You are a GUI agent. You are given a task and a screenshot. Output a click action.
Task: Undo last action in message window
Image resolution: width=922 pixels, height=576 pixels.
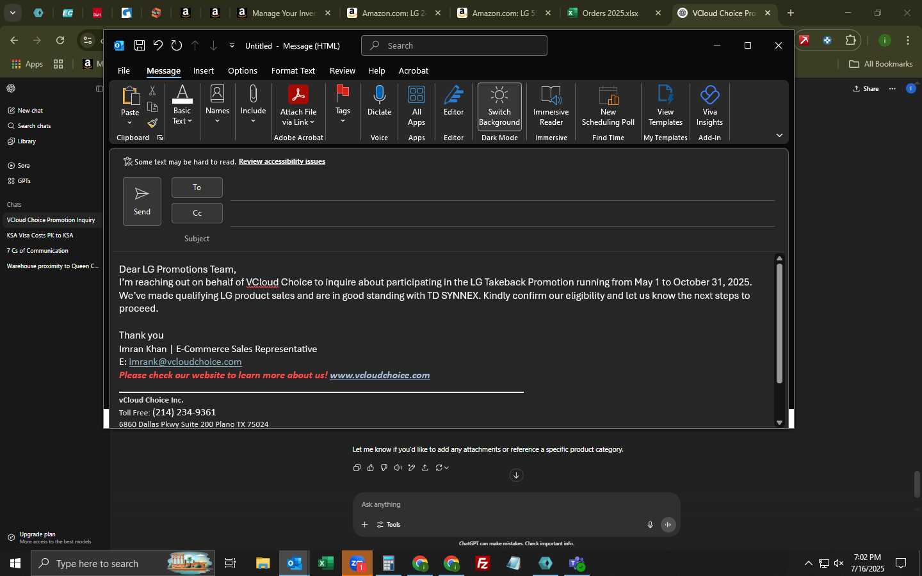coord(158,45)
